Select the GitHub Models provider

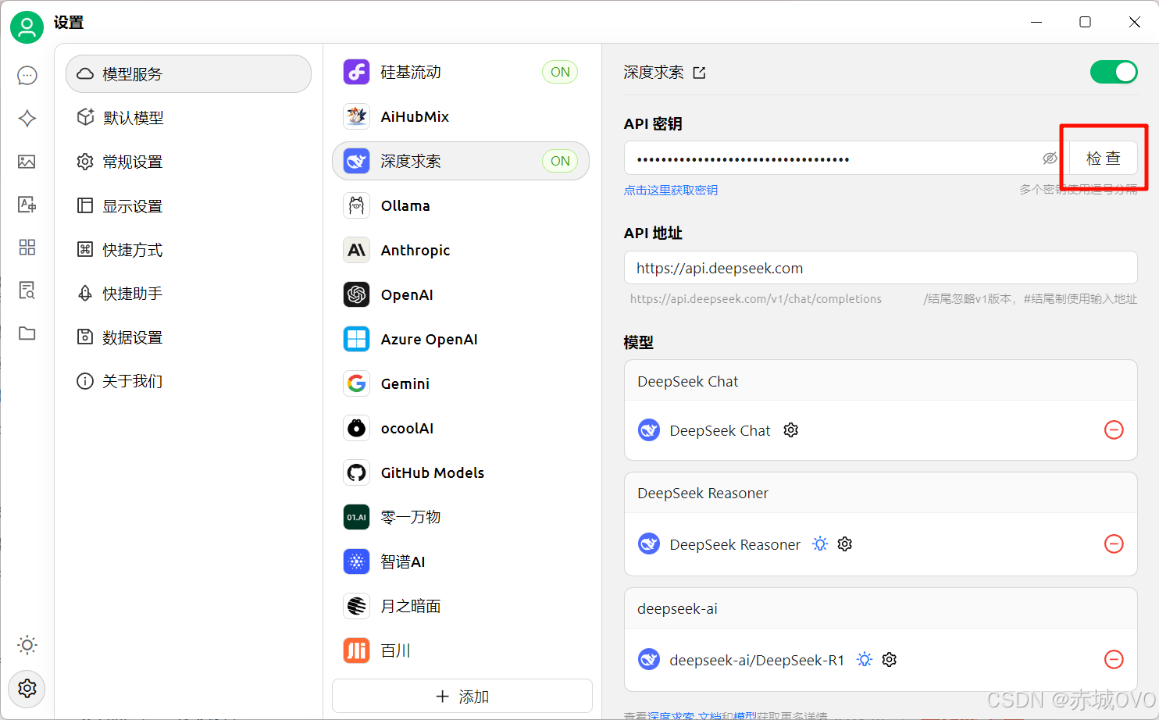[461, 472]
